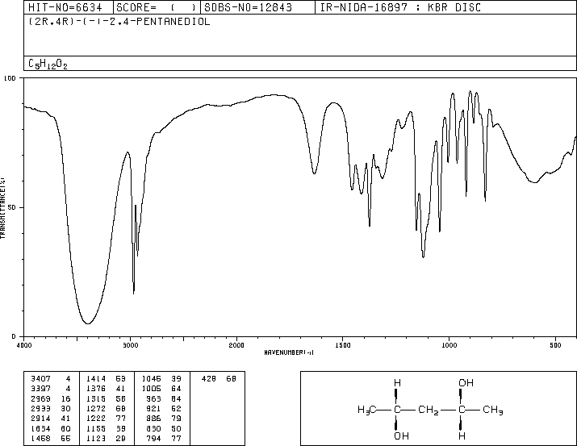The height and width of the screenshot is (446, 577).
Task: Select peak table entry 1414
Action: (x=96, y=379)
